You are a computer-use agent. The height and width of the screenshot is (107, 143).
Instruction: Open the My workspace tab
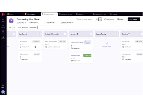click(30, 14)
